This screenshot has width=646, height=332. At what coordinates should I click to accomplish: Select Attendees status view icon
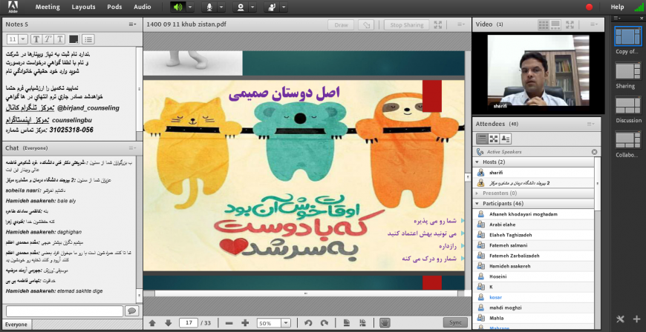[x=506, y=139]
